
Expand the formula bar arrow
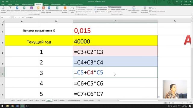[192, 17]
